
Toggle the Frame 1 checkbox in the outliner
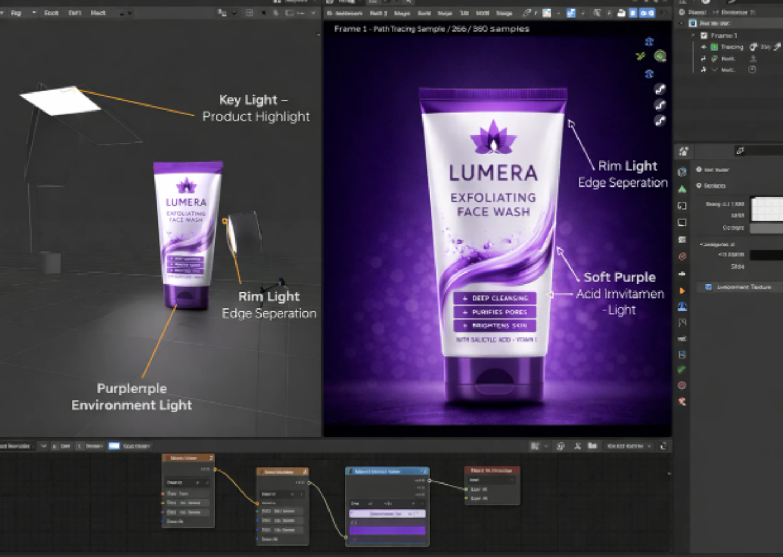[x=704, y=35]
